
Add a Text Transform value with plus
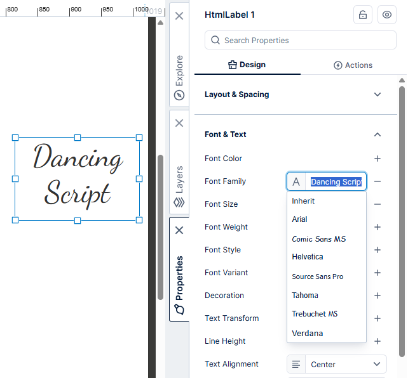click(x=377, y=318)
